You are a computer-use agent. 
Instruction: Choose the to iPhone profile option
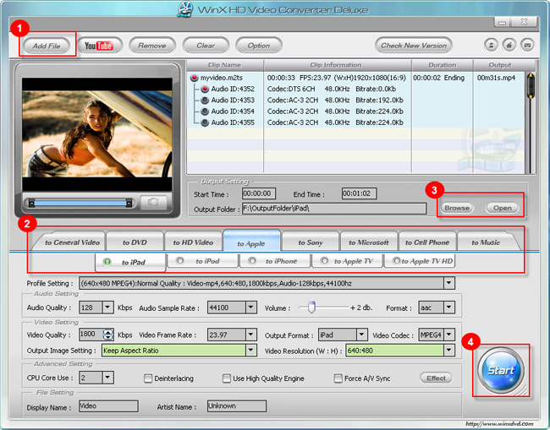pyautogui.click(x=275, y=261)
